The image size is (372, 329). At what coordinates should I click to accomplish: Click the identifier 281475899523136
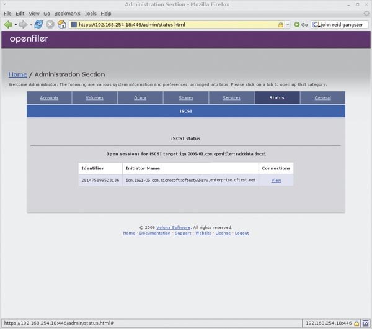tap(100, 180)
